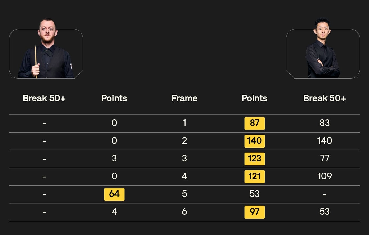Click frame number 5 in the table

coord(184,194)
